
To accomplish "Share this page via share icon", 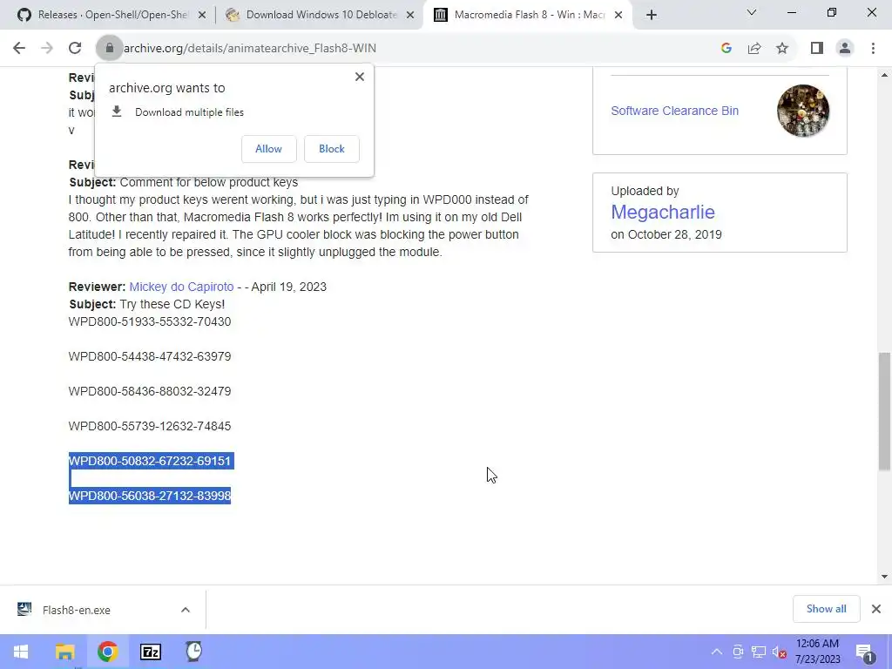I will [x=754, y=49].
